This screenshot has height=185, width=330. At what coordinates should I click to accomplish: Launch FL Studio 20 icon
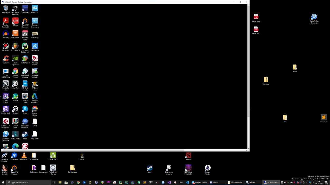click(x=15, y=47)
